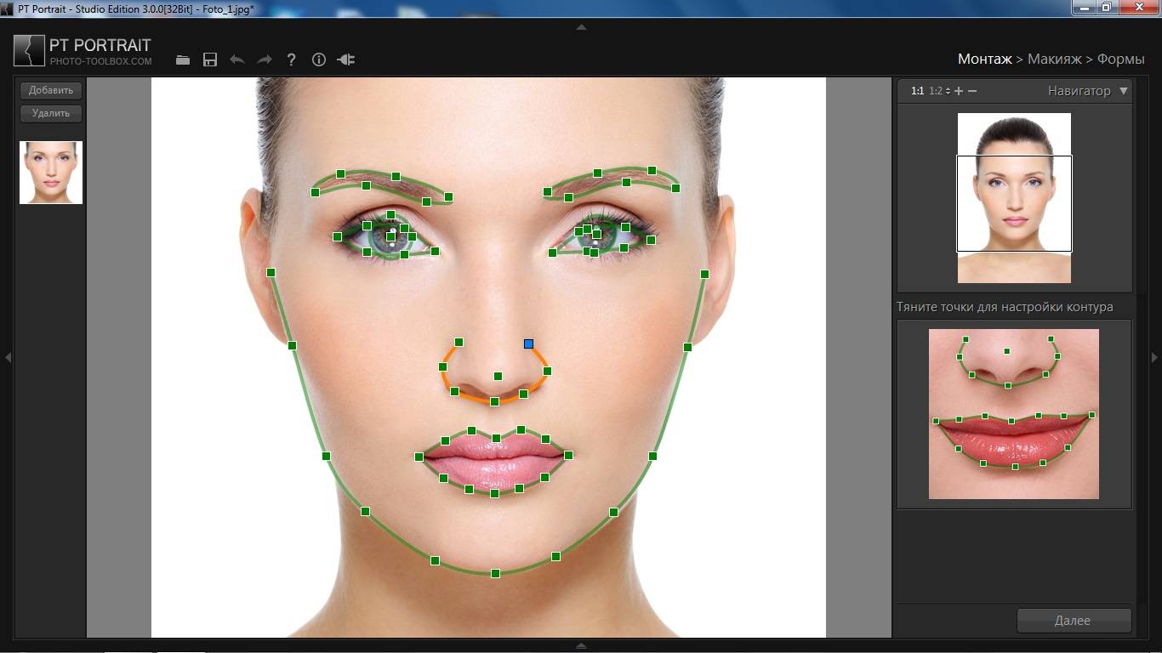This screenshot has height=653, width=1162.
Task: Switch to the Формы step
Action: tap(1120, 60)
